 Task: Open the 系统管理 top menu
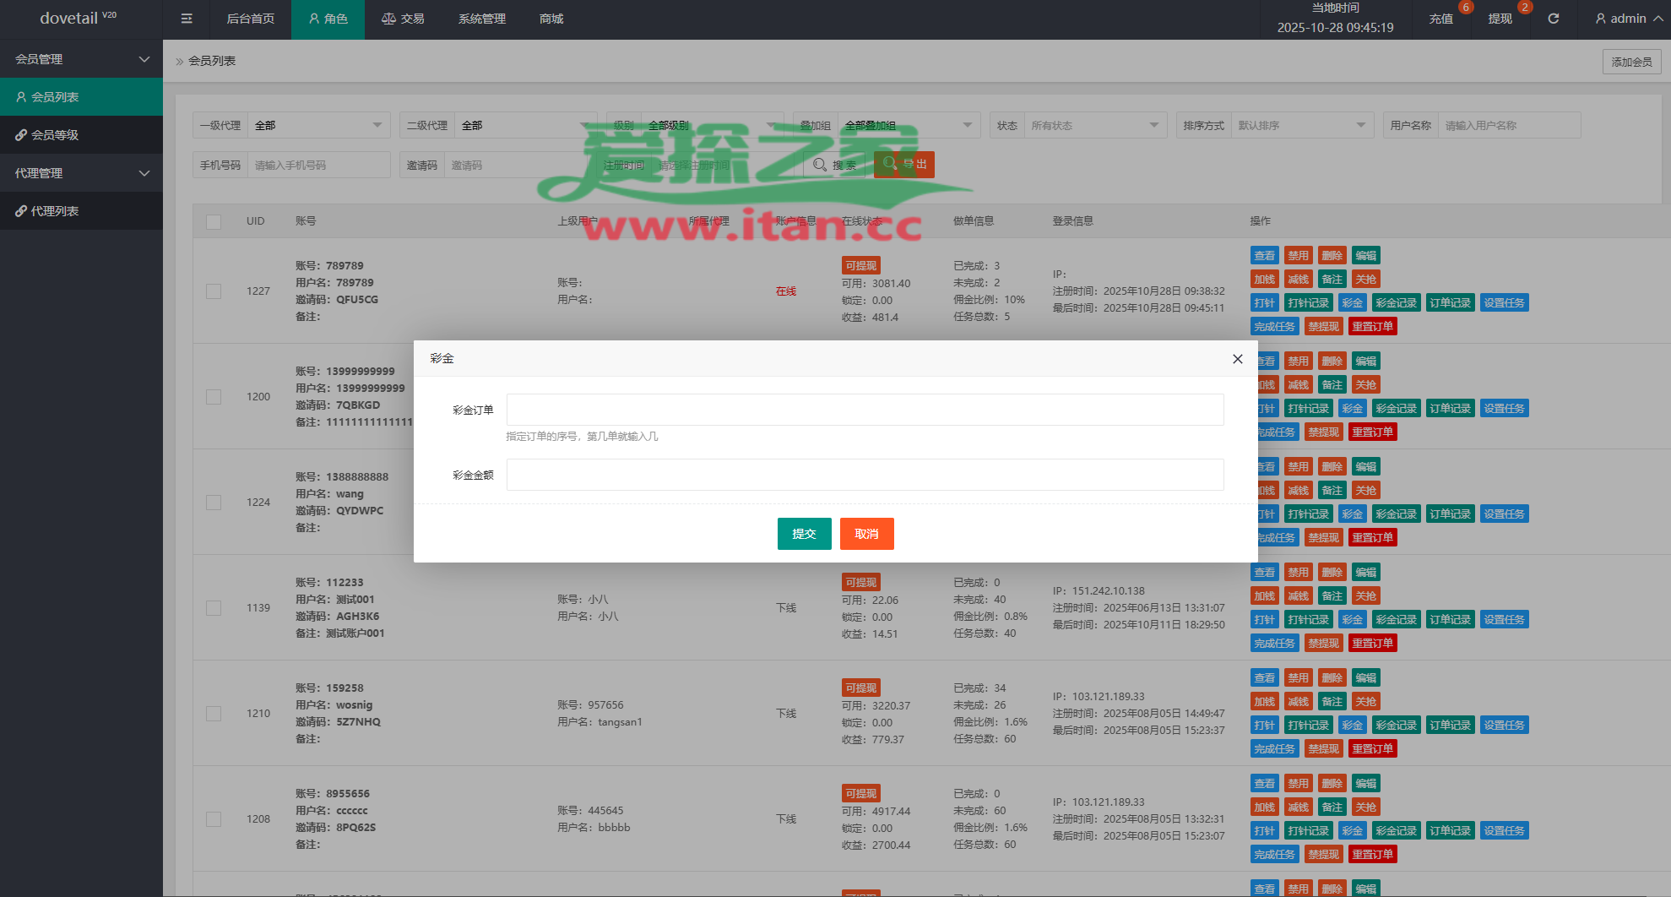pyautogui.click(x=481, y=19)
